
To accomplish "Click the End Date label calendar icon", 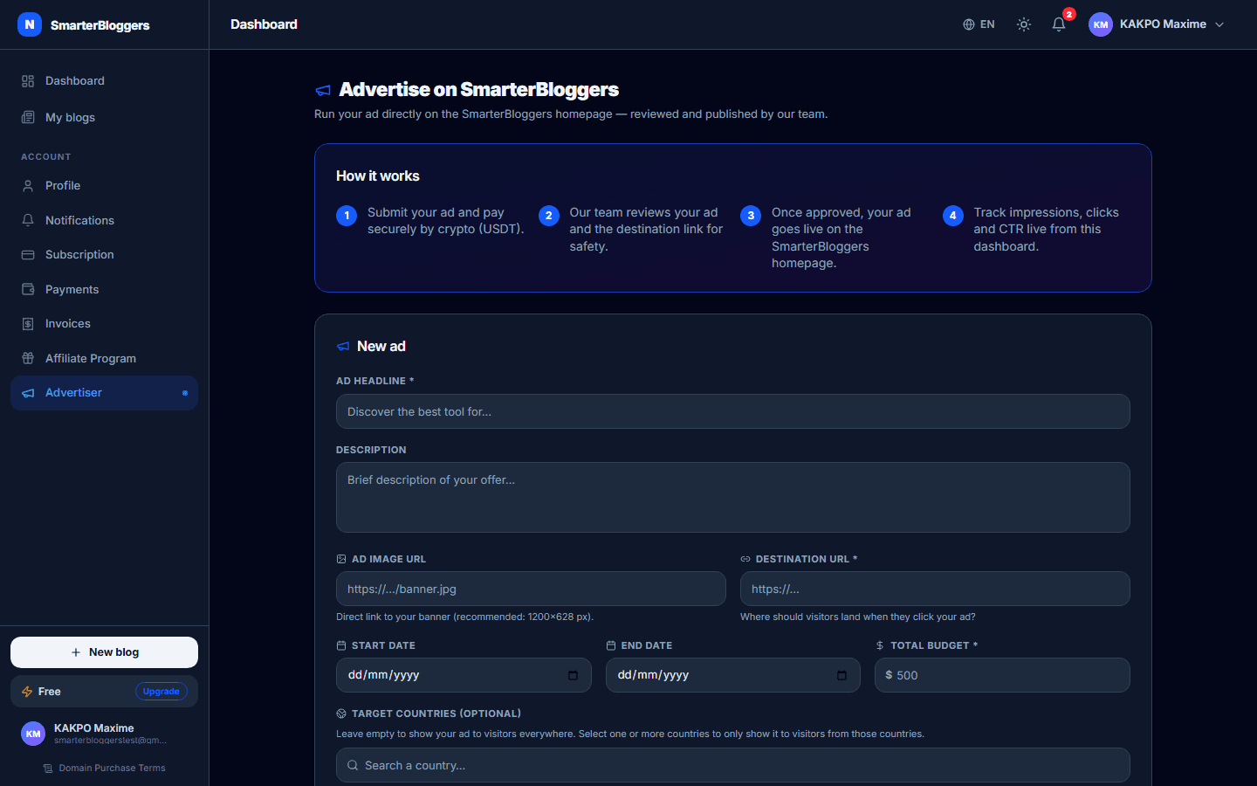I will pos(611,645).
